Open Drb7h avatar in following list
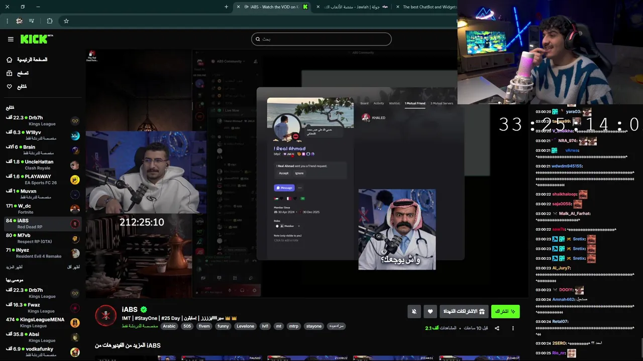643x361 pixels. 75,121
